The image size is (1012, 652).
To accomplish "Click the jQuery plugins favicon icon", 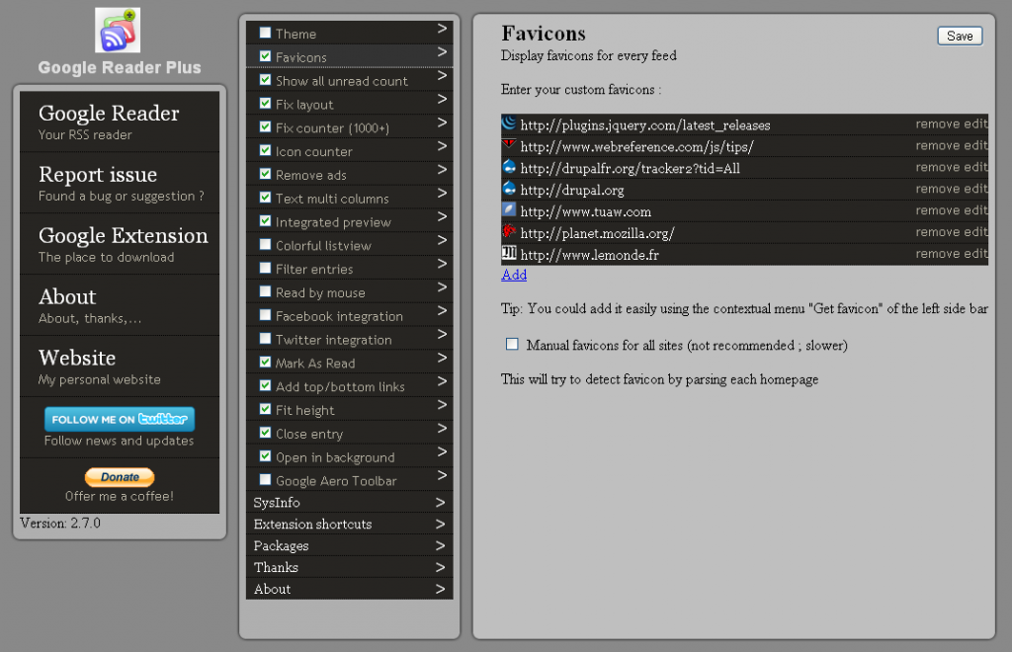I will 509,124.
